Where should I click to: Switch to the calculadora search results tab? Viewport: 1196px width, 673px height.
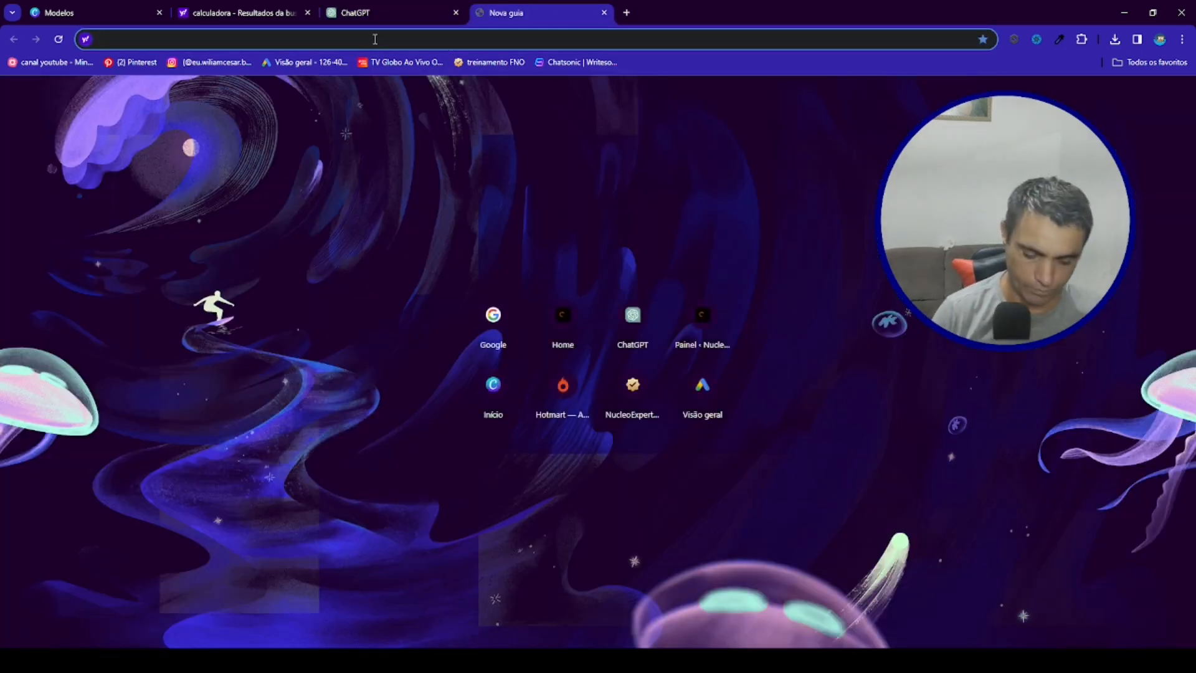point(244,12)
